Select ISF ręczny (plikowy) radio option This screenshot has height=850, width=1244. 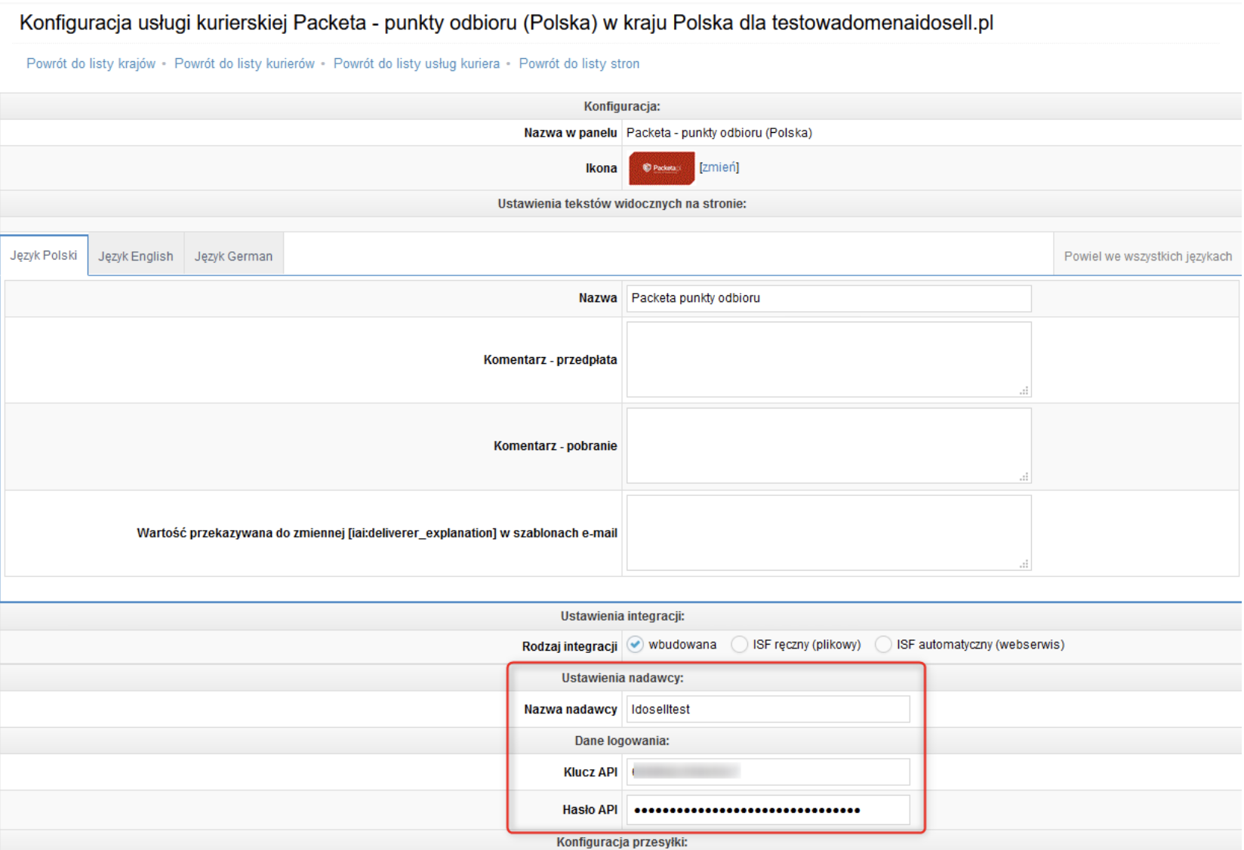coord(740,645)
